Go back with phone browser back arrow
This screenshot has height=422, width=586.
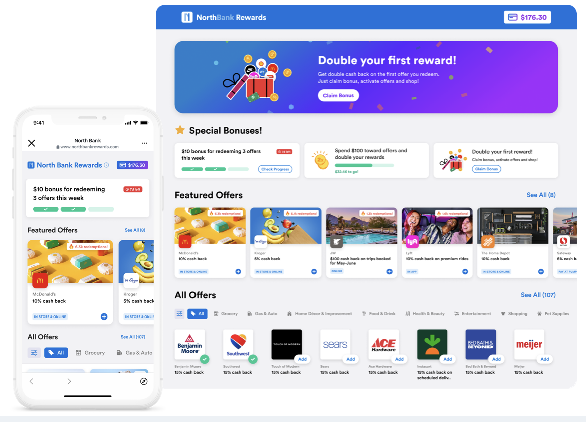point(31,381)
